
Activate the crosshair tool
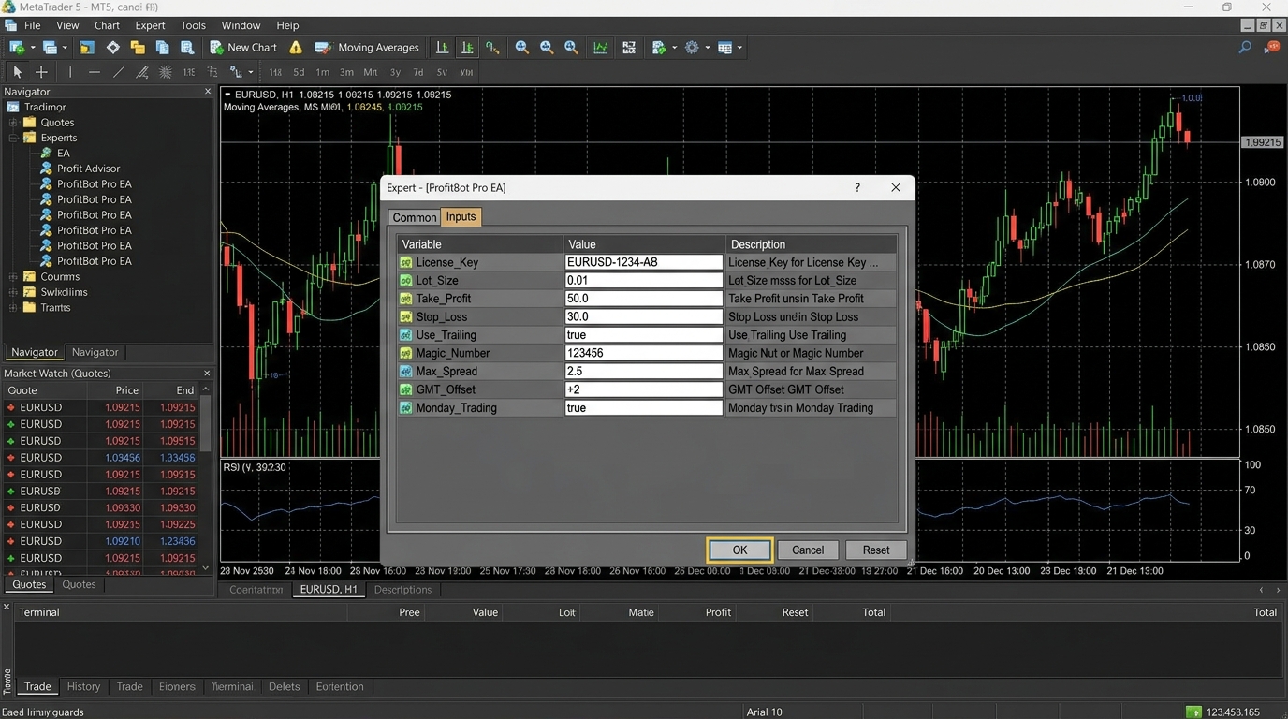(41, 72)
